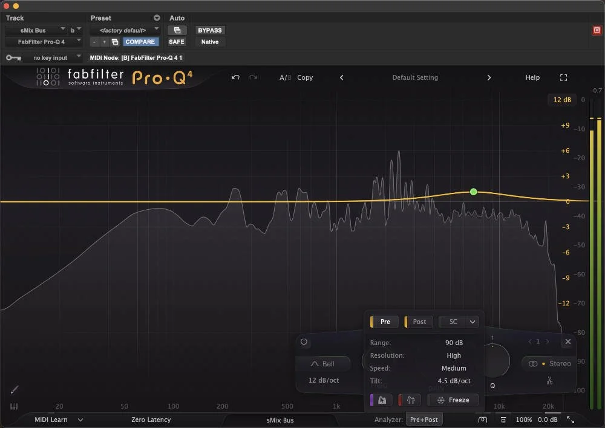Toggle spectrum grab purple icon
Image resolution: width=605 pixels, height=428 pixels.
click(381, 400)
